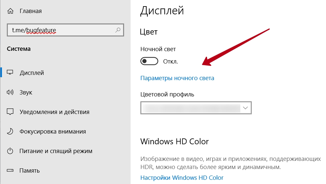The width and height of the screenshot is (326, 184).
Task: Enable the Ночной свет toggle switch
Action: [x=149, y=61]
